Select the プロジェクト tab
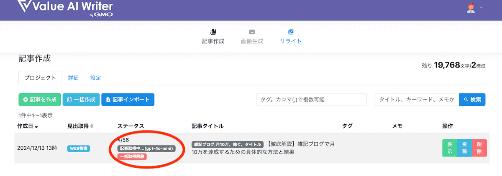 [40, 78]
